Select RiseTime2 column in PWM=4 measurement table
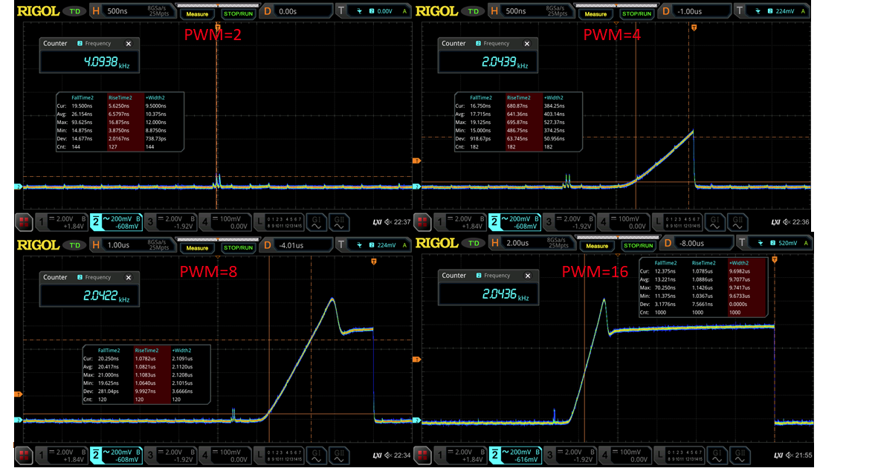Viewport: 875px width, 471px height. (x=517, y=97)
